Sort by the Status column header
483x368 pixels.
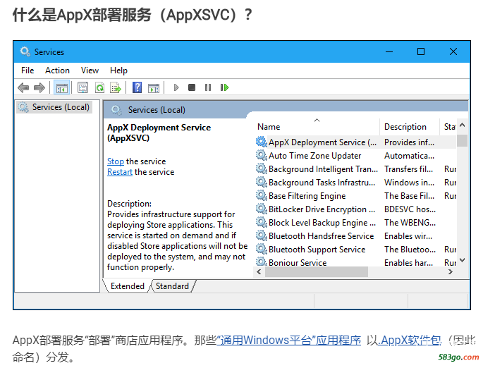tap(448, 127)
